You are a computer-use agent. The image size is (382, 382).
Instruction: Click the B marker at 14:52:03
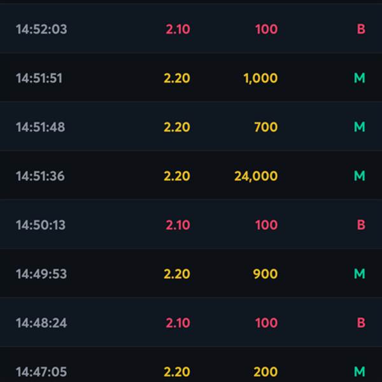[361, 29]
